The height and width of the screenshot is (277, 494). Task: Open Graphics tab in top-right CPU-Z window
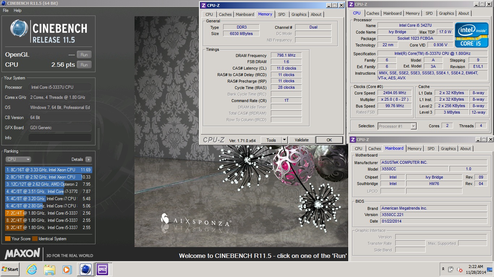point(446,13)
